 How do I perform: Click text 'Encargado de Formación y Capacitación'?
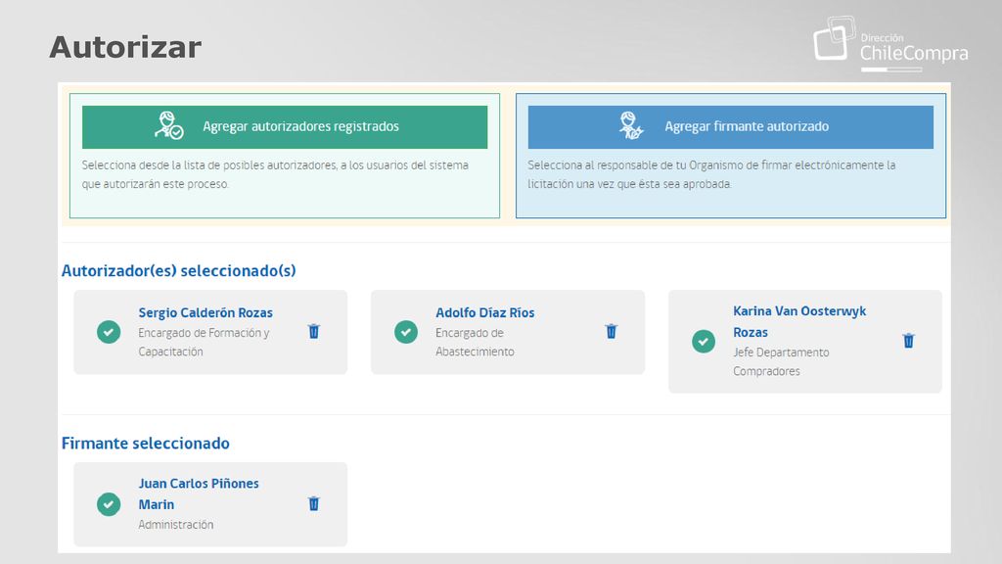click(x=204, y=342)
